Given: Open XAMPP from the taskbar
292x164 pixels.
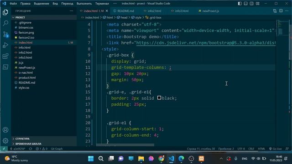Looking at the screenshot, I should point(201,159).
